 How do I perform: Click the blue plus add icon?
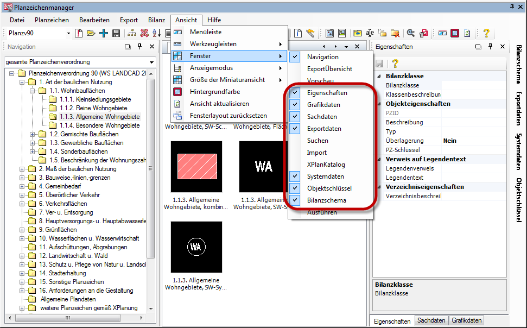point(104,34)
